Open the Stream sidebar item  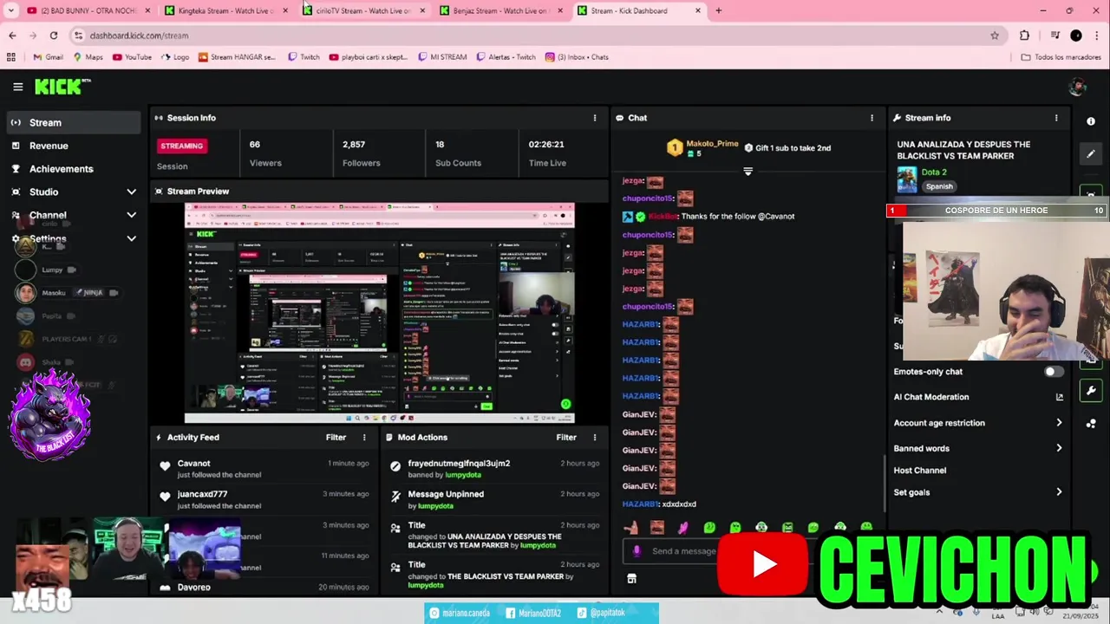74,122
